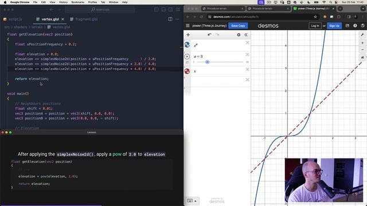Zoom in on the Desmos graph
This screenshot has width=367, height=206.
coord(362,43)
